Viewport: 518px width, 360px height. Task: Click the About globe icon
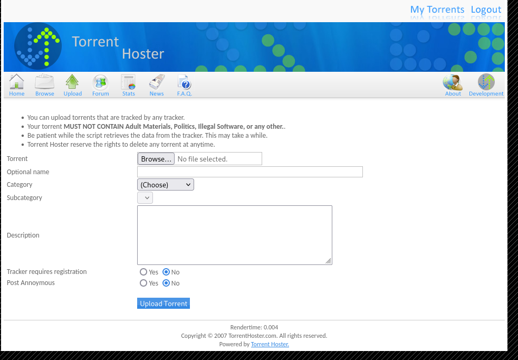(453, 82)
